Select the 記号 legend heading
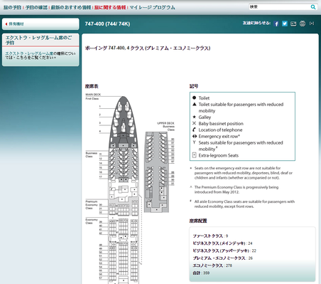 [194, 86]
